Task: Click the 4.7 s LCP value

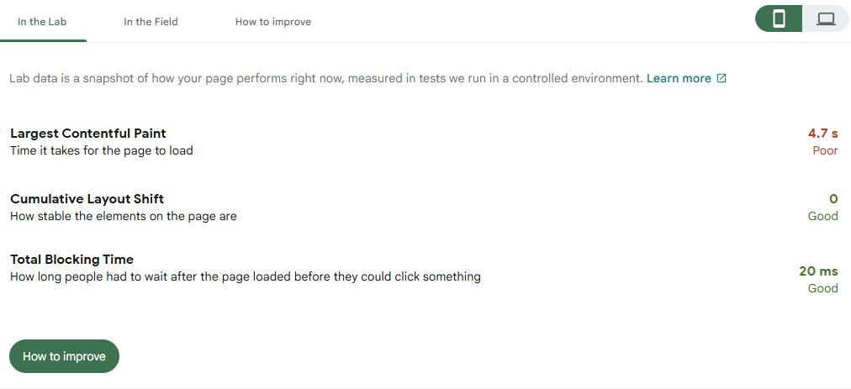Action: point(822,134)
